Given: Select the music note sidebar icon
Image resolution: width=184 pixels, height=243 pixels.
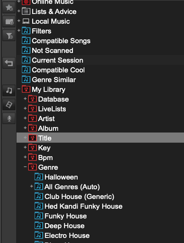Looking at the screenshot, I should click(9, 90).
